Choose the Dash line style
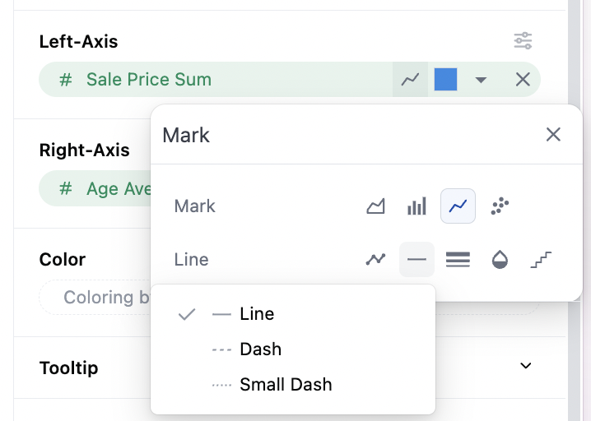The image size is (591, 421). pyautogui.click(x=260, y=349)
